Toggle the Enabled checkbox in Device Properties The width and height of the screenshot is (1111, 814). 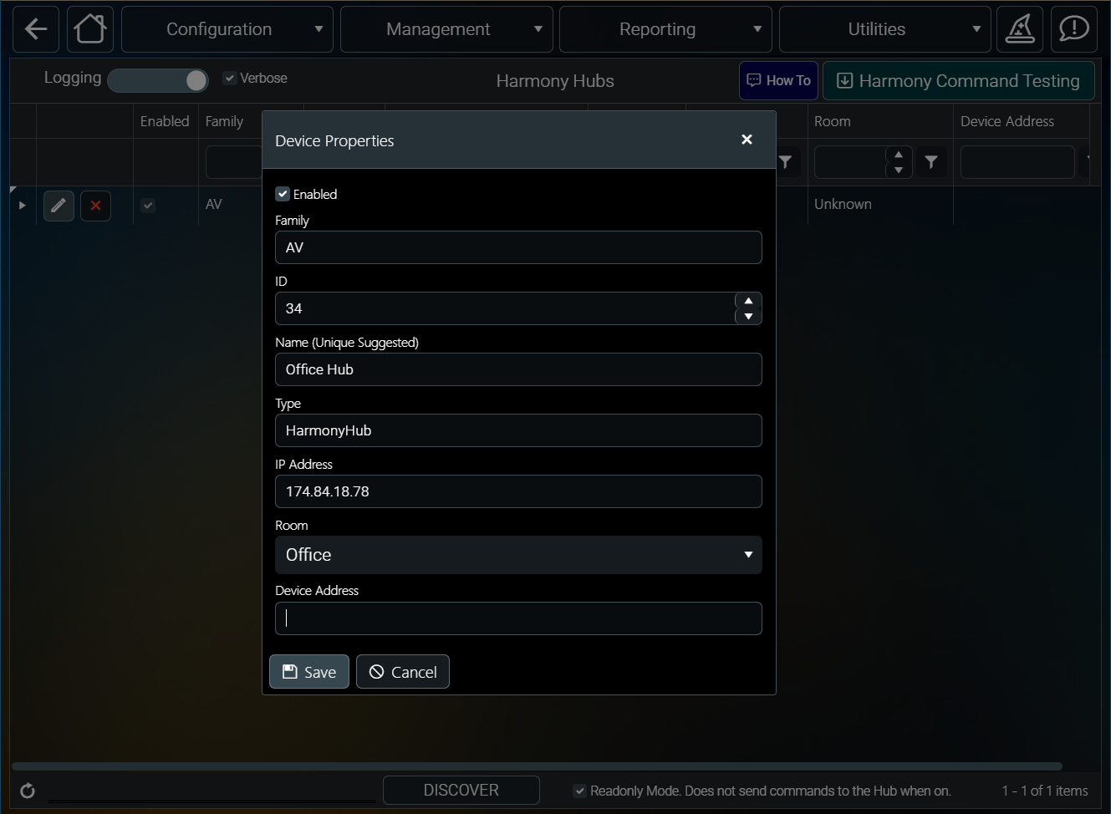[283, 194]
